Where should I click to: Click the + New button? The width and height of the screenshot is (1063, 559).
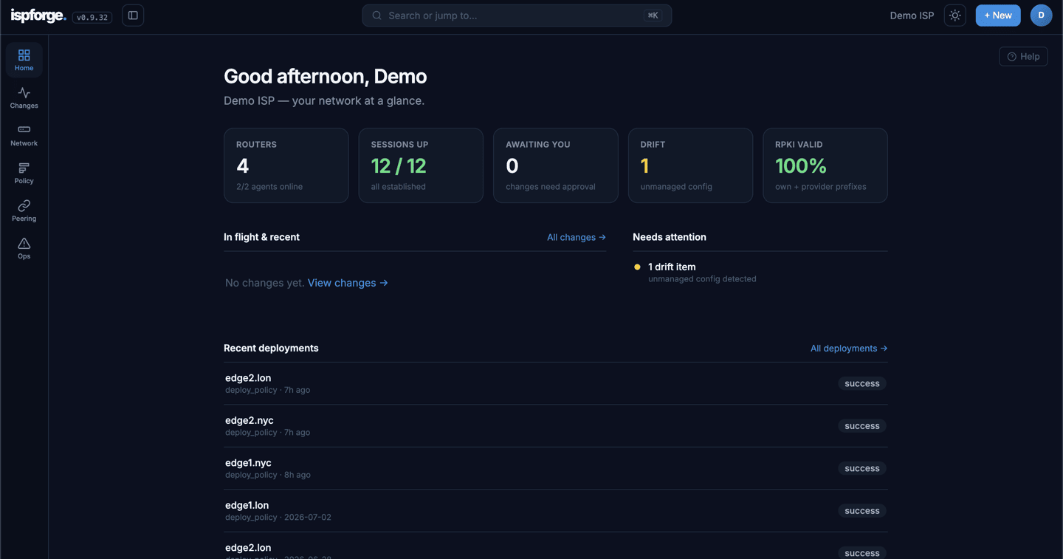click(998, 16)
